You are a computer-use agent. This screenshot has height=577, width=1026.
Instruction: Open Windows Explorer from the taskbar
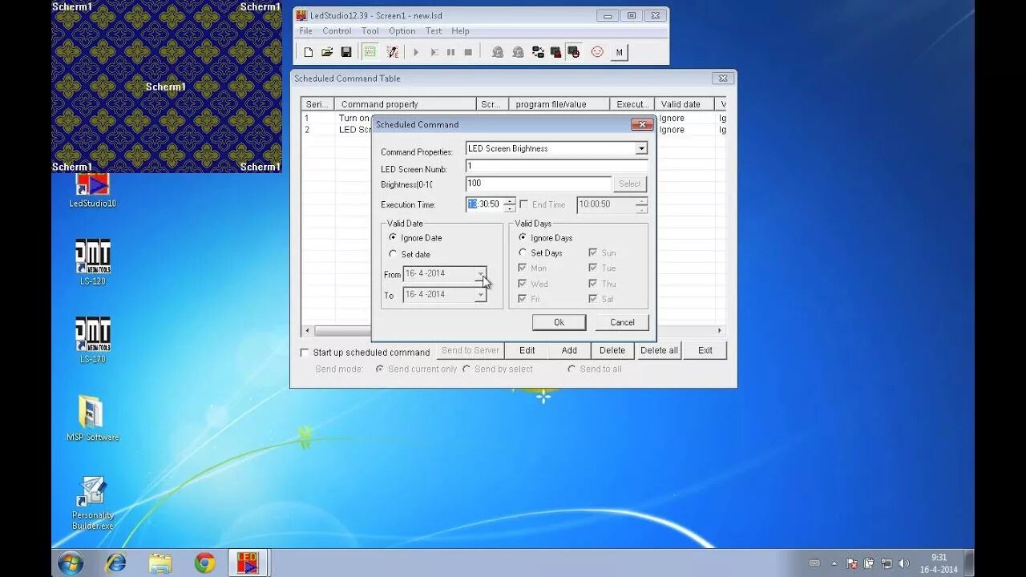pos(160,563)
